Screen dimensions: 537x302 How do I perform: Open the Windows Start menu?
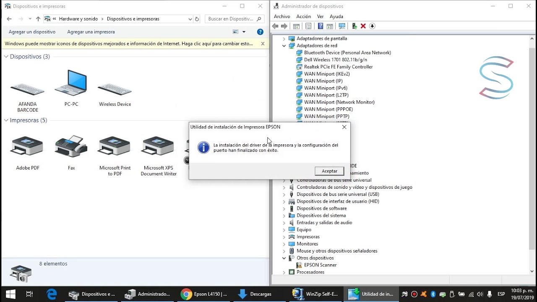[x=10, y=294]
